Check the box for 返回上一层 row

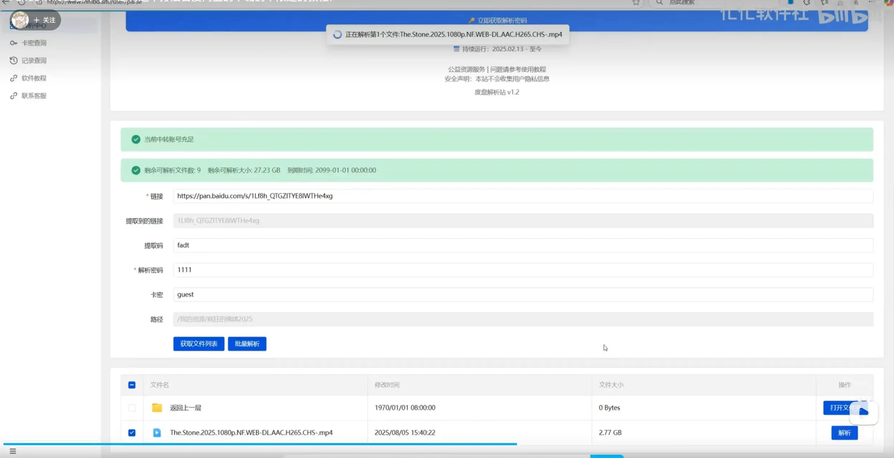(132, 408)
